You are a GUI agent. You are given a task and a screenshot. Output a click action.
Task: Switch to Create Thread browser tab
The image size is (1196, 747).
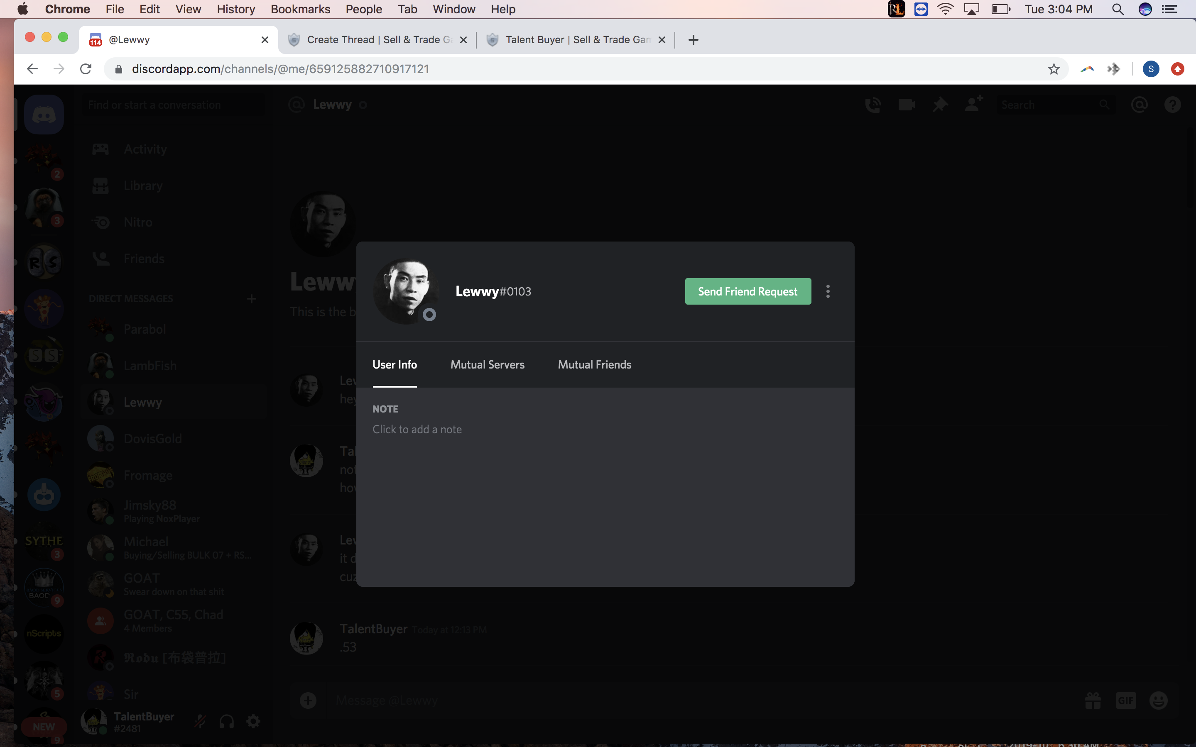(377, 39)
